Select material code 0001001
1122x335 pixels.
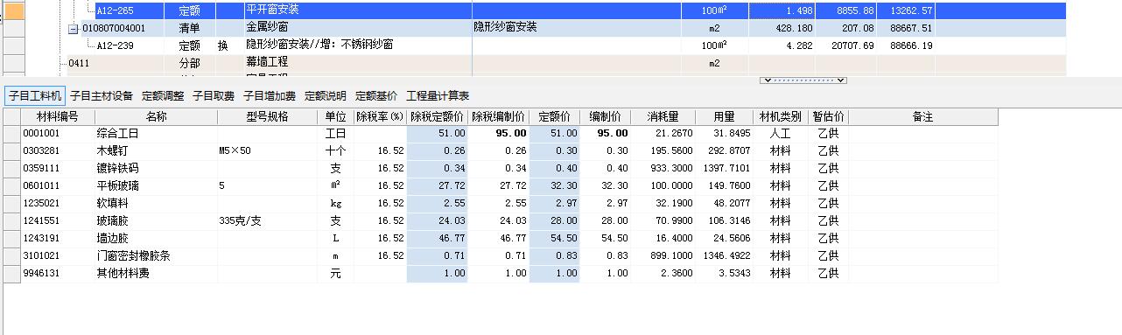pyautogui.click(x=57, y=134)
